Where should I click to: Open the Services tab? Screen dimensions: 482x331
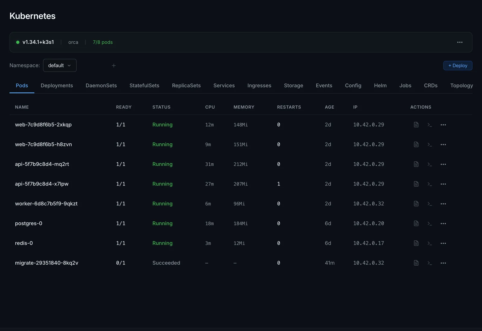224,86
